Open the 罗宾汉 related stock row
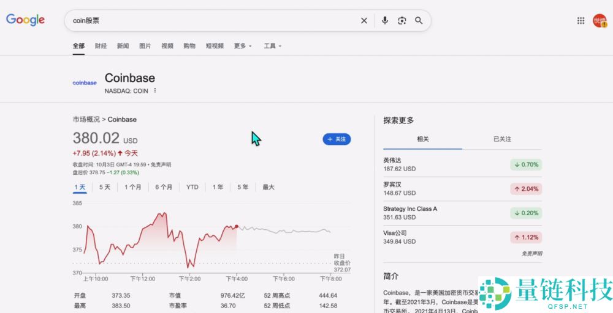613x313 pixels. [462, 189]
